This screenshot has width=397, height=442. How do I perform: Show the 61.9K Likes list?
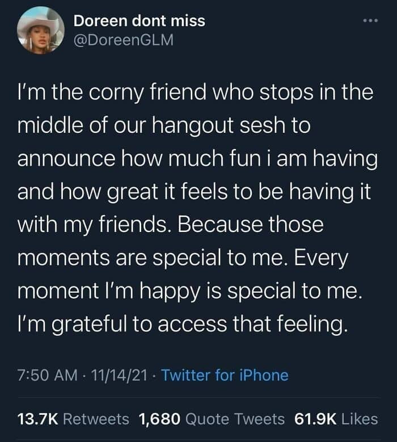pos(336,419)
